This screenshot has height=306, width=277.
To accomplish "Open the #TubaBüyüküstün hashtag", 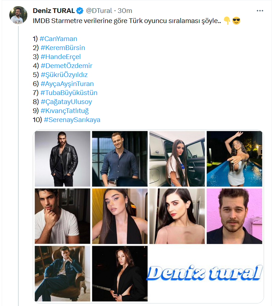I will (x=69, y=93).
